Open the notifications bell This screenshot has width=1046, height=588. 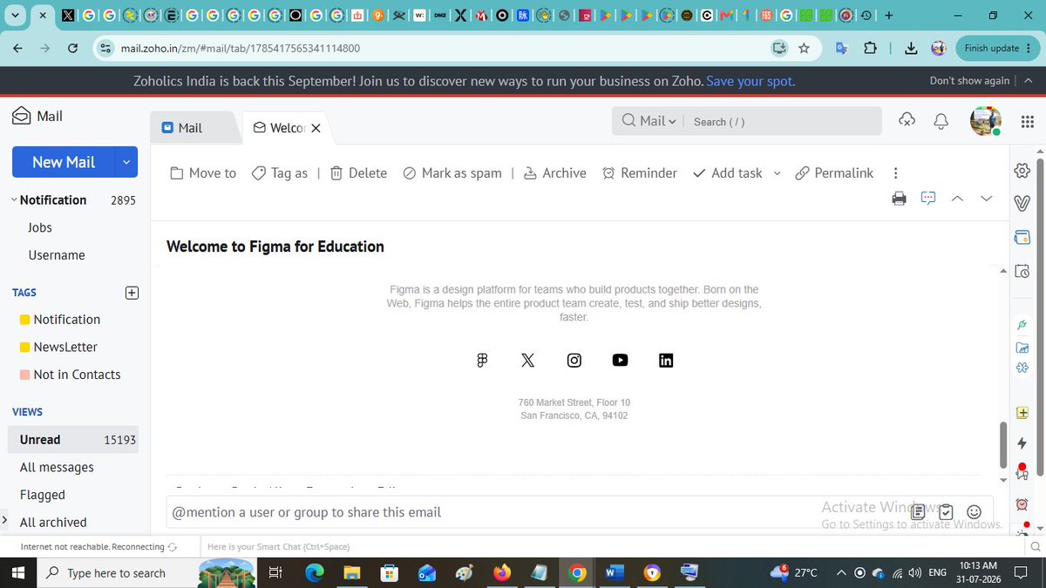[941, 122]
